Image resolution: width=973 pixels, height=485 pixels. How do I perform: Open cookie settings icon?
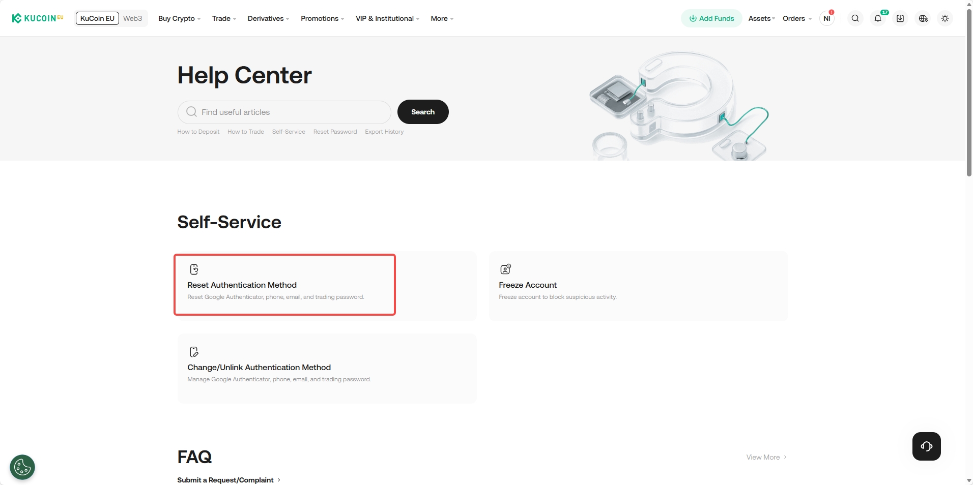[x=22, y=467]
